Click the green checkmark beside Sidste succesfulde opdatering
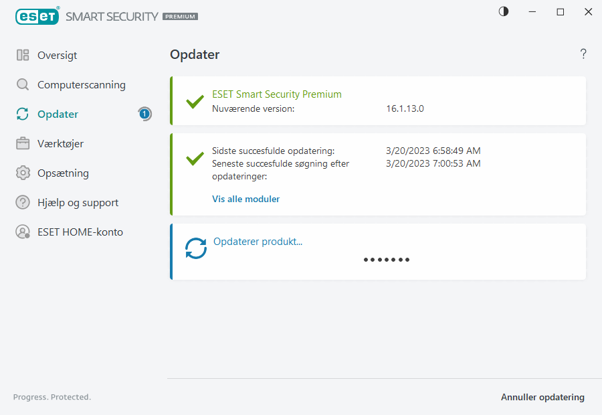Viewport: 602px width, 415px height. [195, 159]
